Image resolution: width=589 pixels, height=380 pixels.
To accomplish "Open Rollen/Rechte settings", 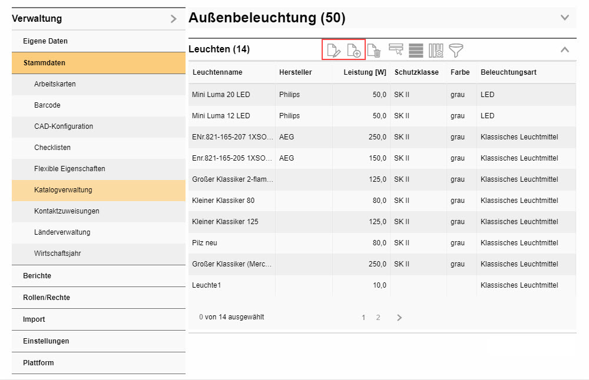I will pyautogui.click(x=47, y=298).
